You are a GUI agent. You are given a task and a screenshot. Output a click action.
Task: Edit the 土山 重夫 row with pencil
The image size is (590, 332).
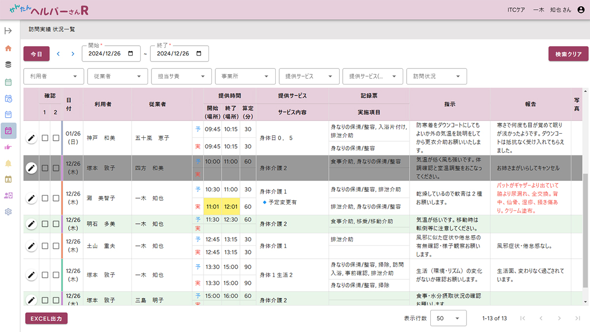[31, 246]
